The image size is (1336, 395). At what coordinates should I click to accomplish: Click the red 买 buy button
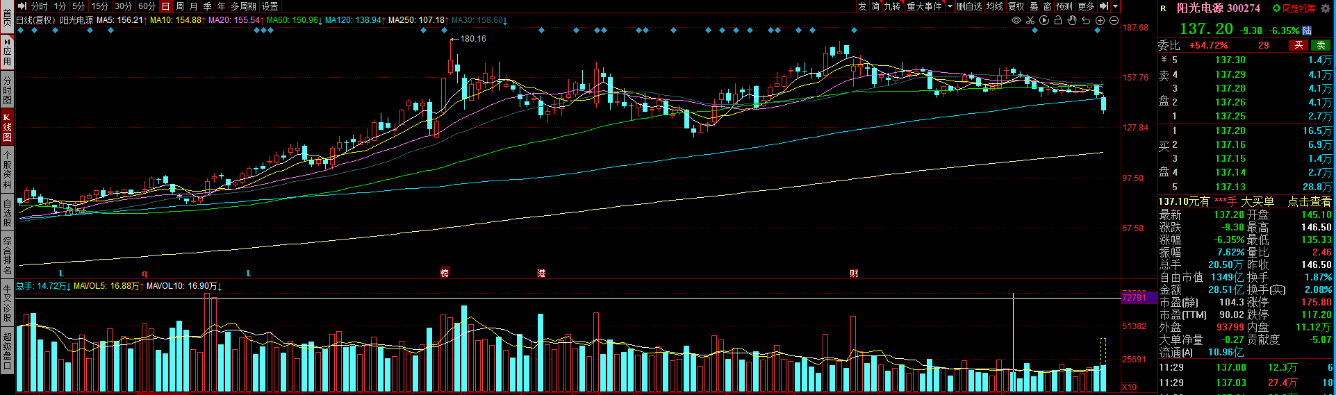click(1298, 45)
